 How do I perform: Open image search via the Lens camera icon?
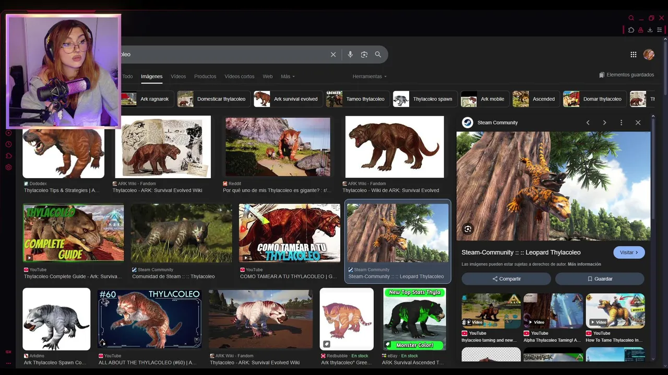[x=364, y=55]
